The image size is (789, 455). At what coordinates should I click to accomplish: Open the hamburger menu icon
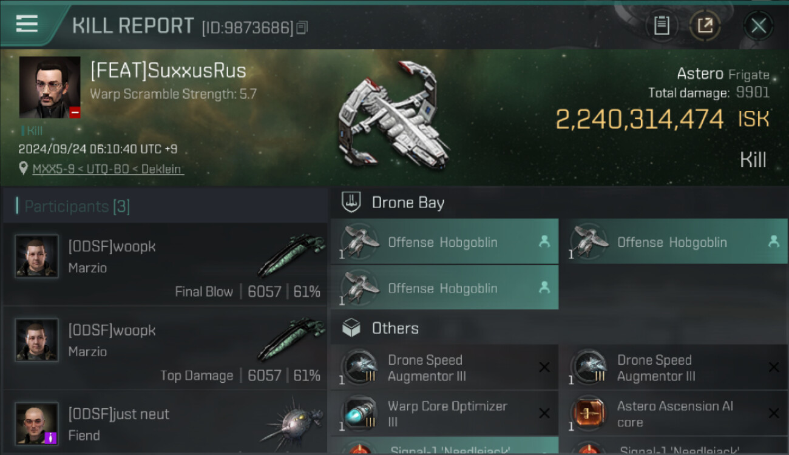coord(27,24)
